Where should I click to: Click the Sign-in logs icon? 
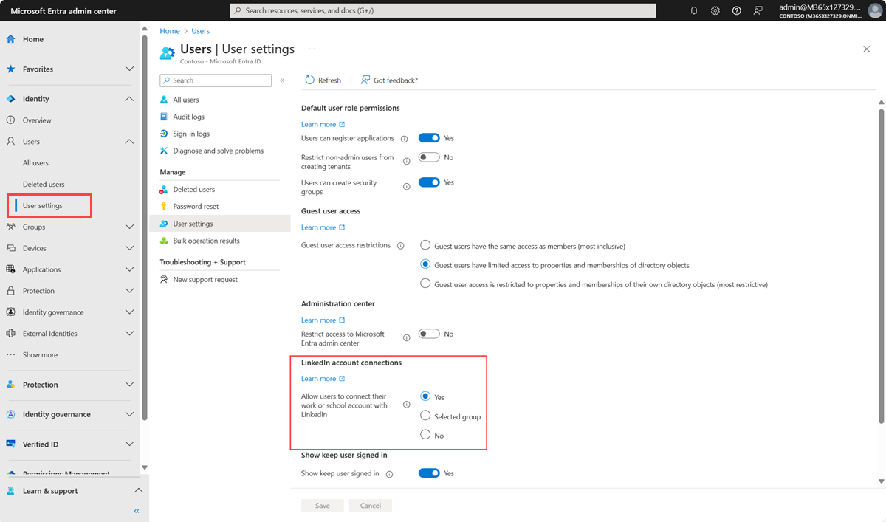click(x=165, y=134)
